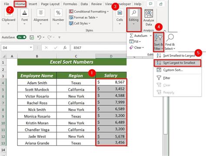The height and width of the screenshot is (156, 206).
Task: Click the Salary header cell
Action: [111, 75]
